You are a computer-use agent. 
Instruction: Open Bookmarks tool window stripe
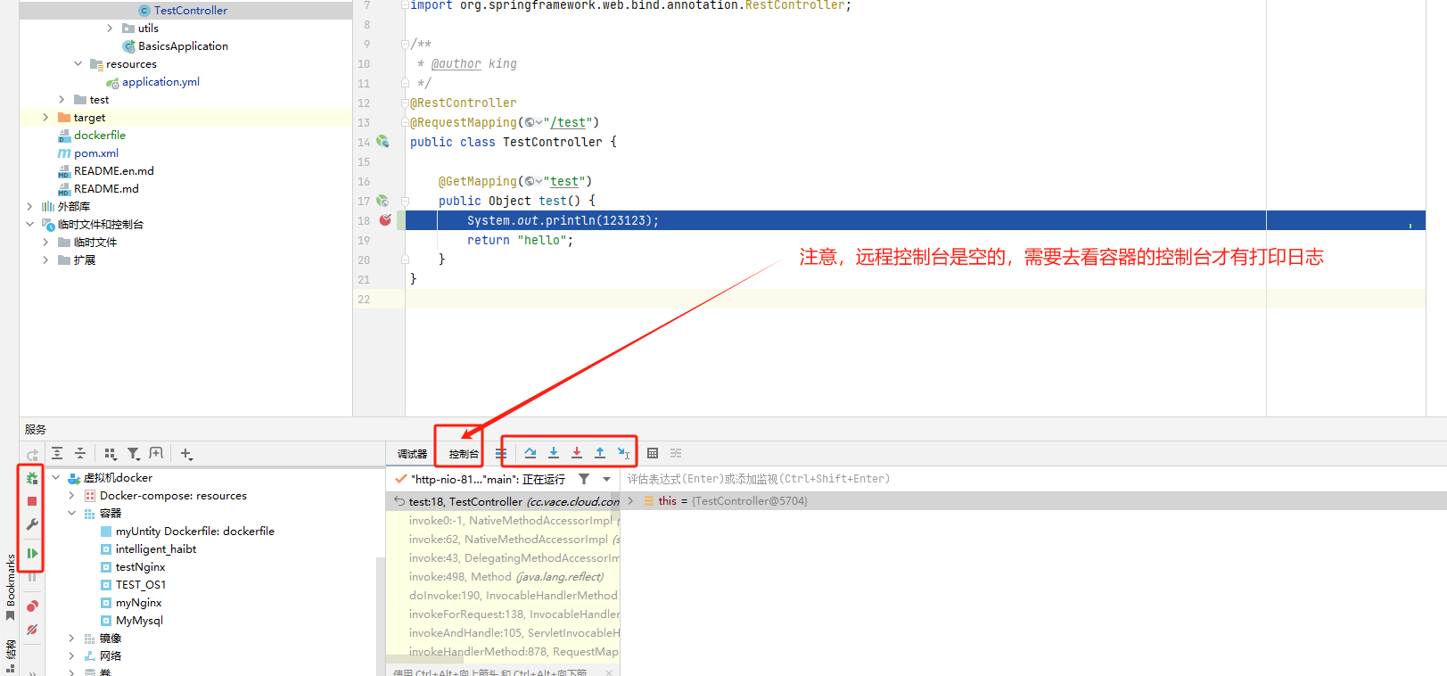point(10,587)
